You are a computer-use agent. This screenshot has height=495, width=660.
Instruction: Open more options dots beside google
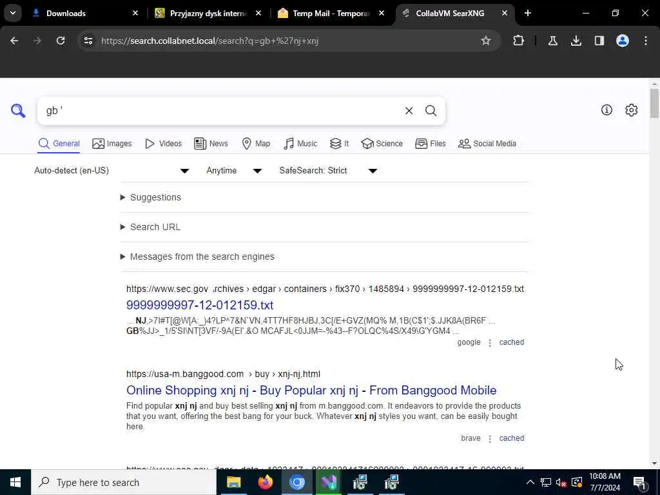pos(490,343)
